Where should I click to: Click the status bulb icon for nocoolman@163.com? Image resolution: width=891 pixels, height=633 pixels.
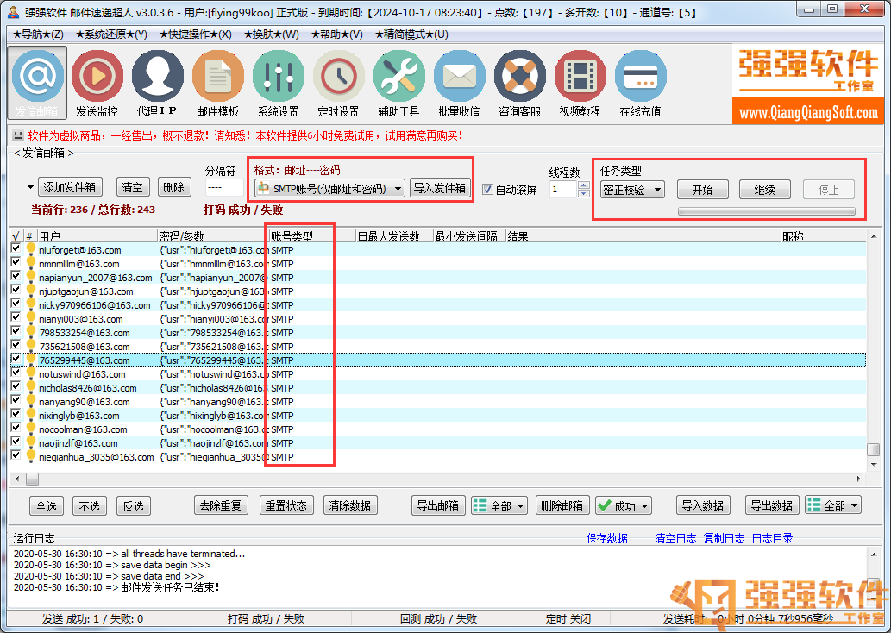point(31,429)
